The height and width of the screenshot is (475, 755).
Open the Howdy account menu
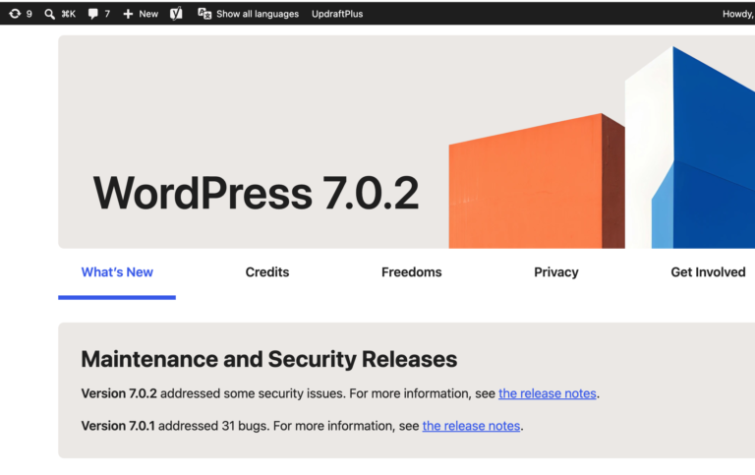tap(738, 14)
